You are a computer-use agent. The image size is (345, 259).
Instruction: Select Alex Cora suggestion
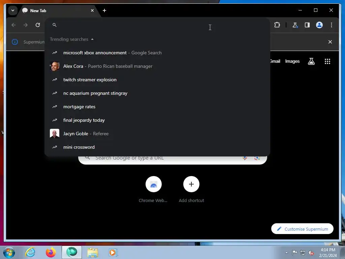(157, 66)
